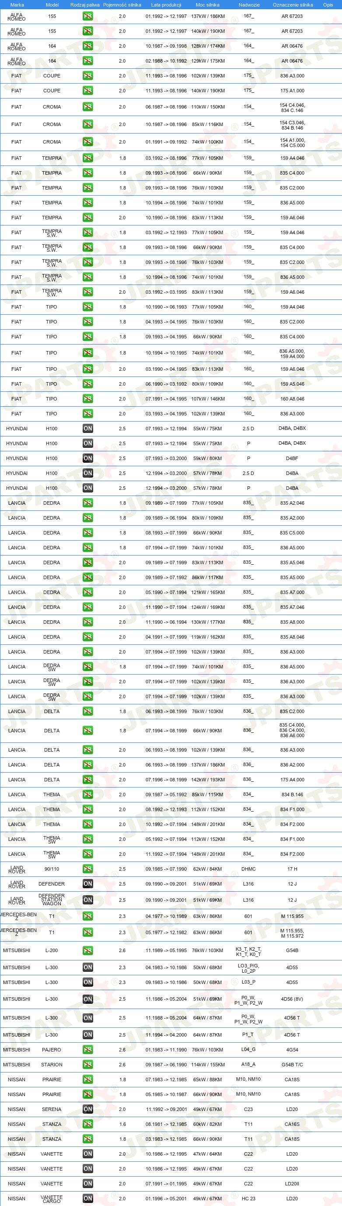
Task: Select engine code cell 175 A4.000
Action: click(292, 780)
